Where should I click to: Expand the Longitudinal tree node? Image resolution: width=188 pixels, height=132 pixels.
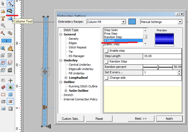coord(66,78)
